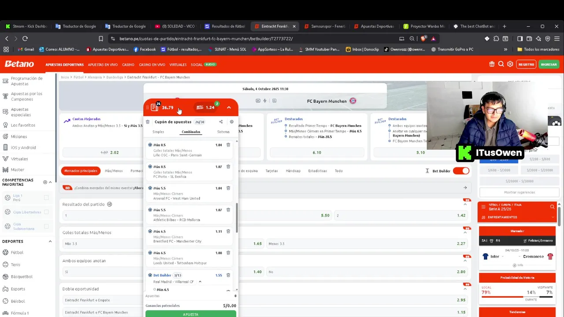The image size is (564, 317).
Task: Click the INGRESAR button
Action: click(549, 64)
